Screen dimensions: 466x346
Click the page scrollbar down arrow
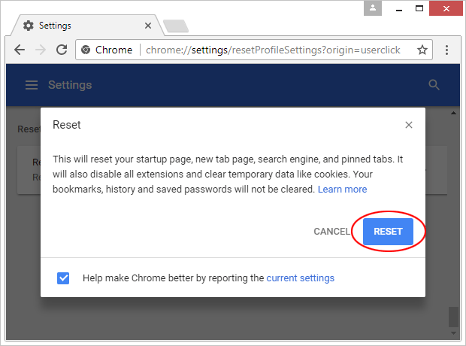click(453, 333)
